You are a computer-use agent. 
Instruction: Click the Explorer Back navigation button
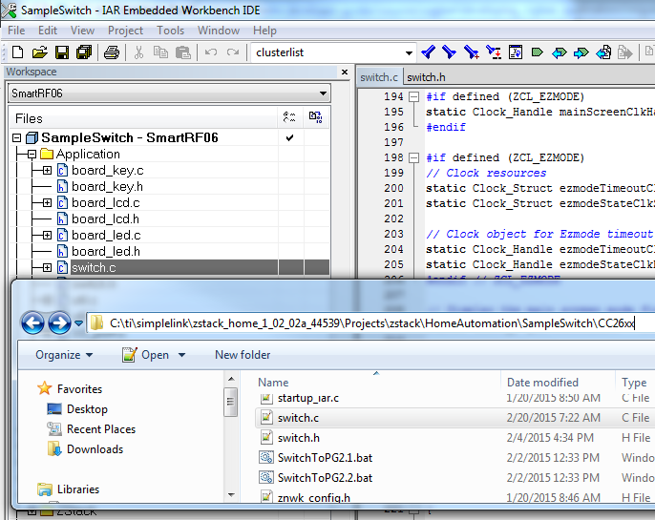coord(33,323)
